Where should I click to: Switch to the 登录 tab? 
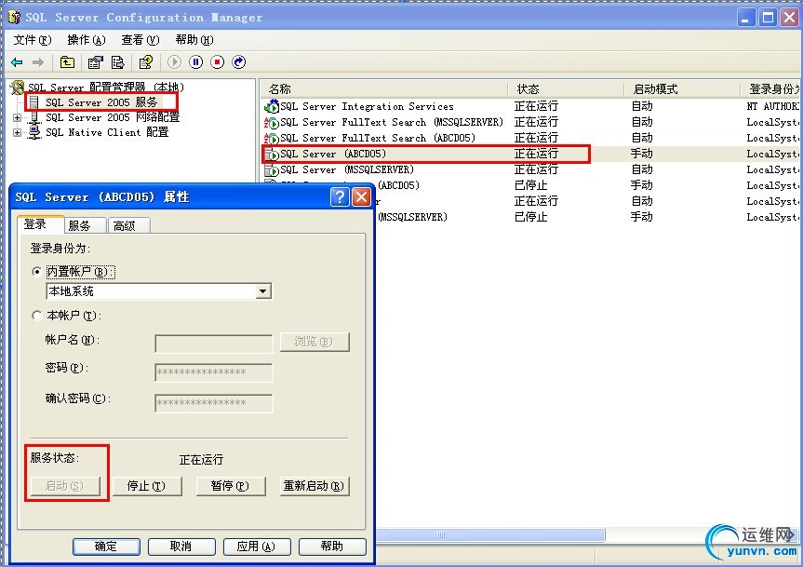point(40,223)
